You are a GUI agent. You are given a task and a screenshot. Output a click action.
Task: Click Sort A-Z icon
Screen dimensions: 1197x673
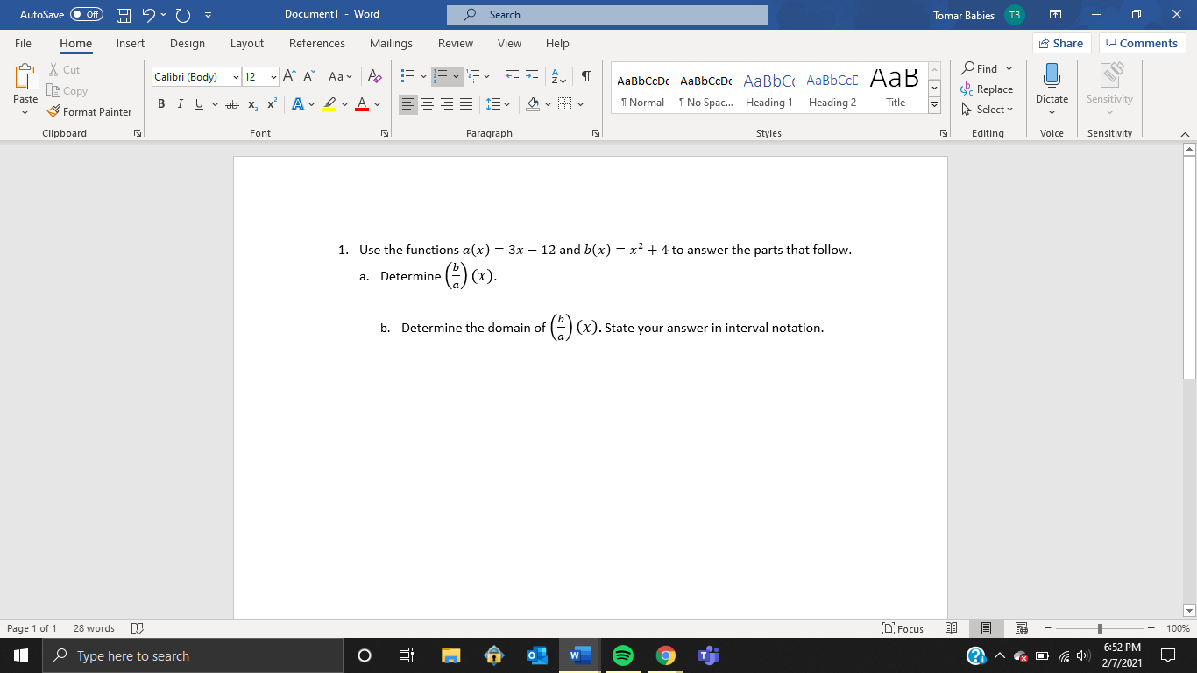pos(559,77)
